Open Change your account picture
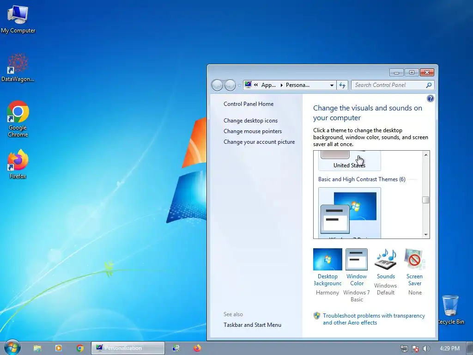This screenshot has width=473, height=355. click(259, 142)
